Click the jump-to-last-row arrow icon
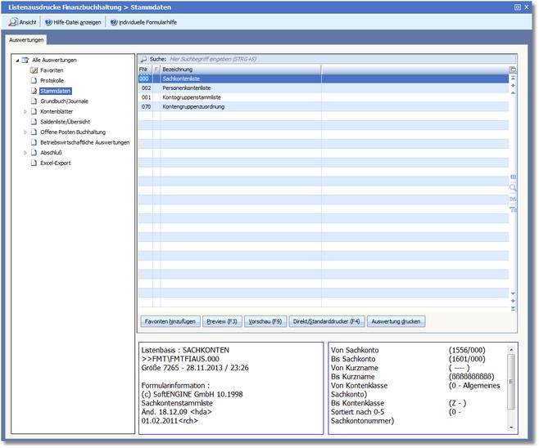This screenshot has height=448, width=539. [x=513, y=308]
